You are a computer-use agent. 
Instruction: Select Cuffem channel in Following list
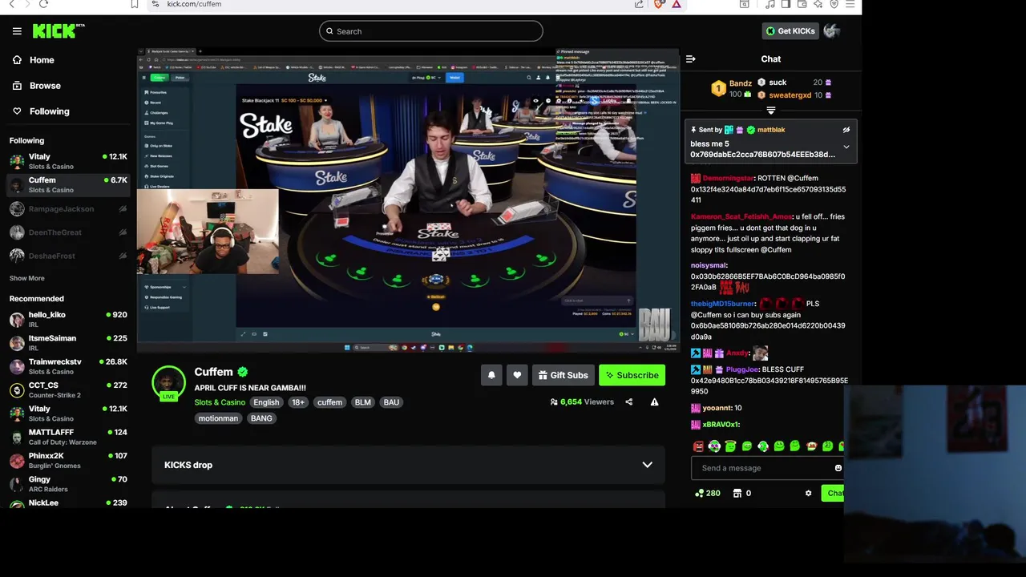coord(68,184)
